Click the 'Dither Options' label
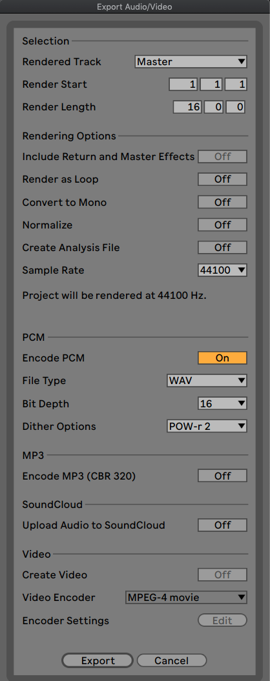The image size is (270, 681). tap(59, 427)
